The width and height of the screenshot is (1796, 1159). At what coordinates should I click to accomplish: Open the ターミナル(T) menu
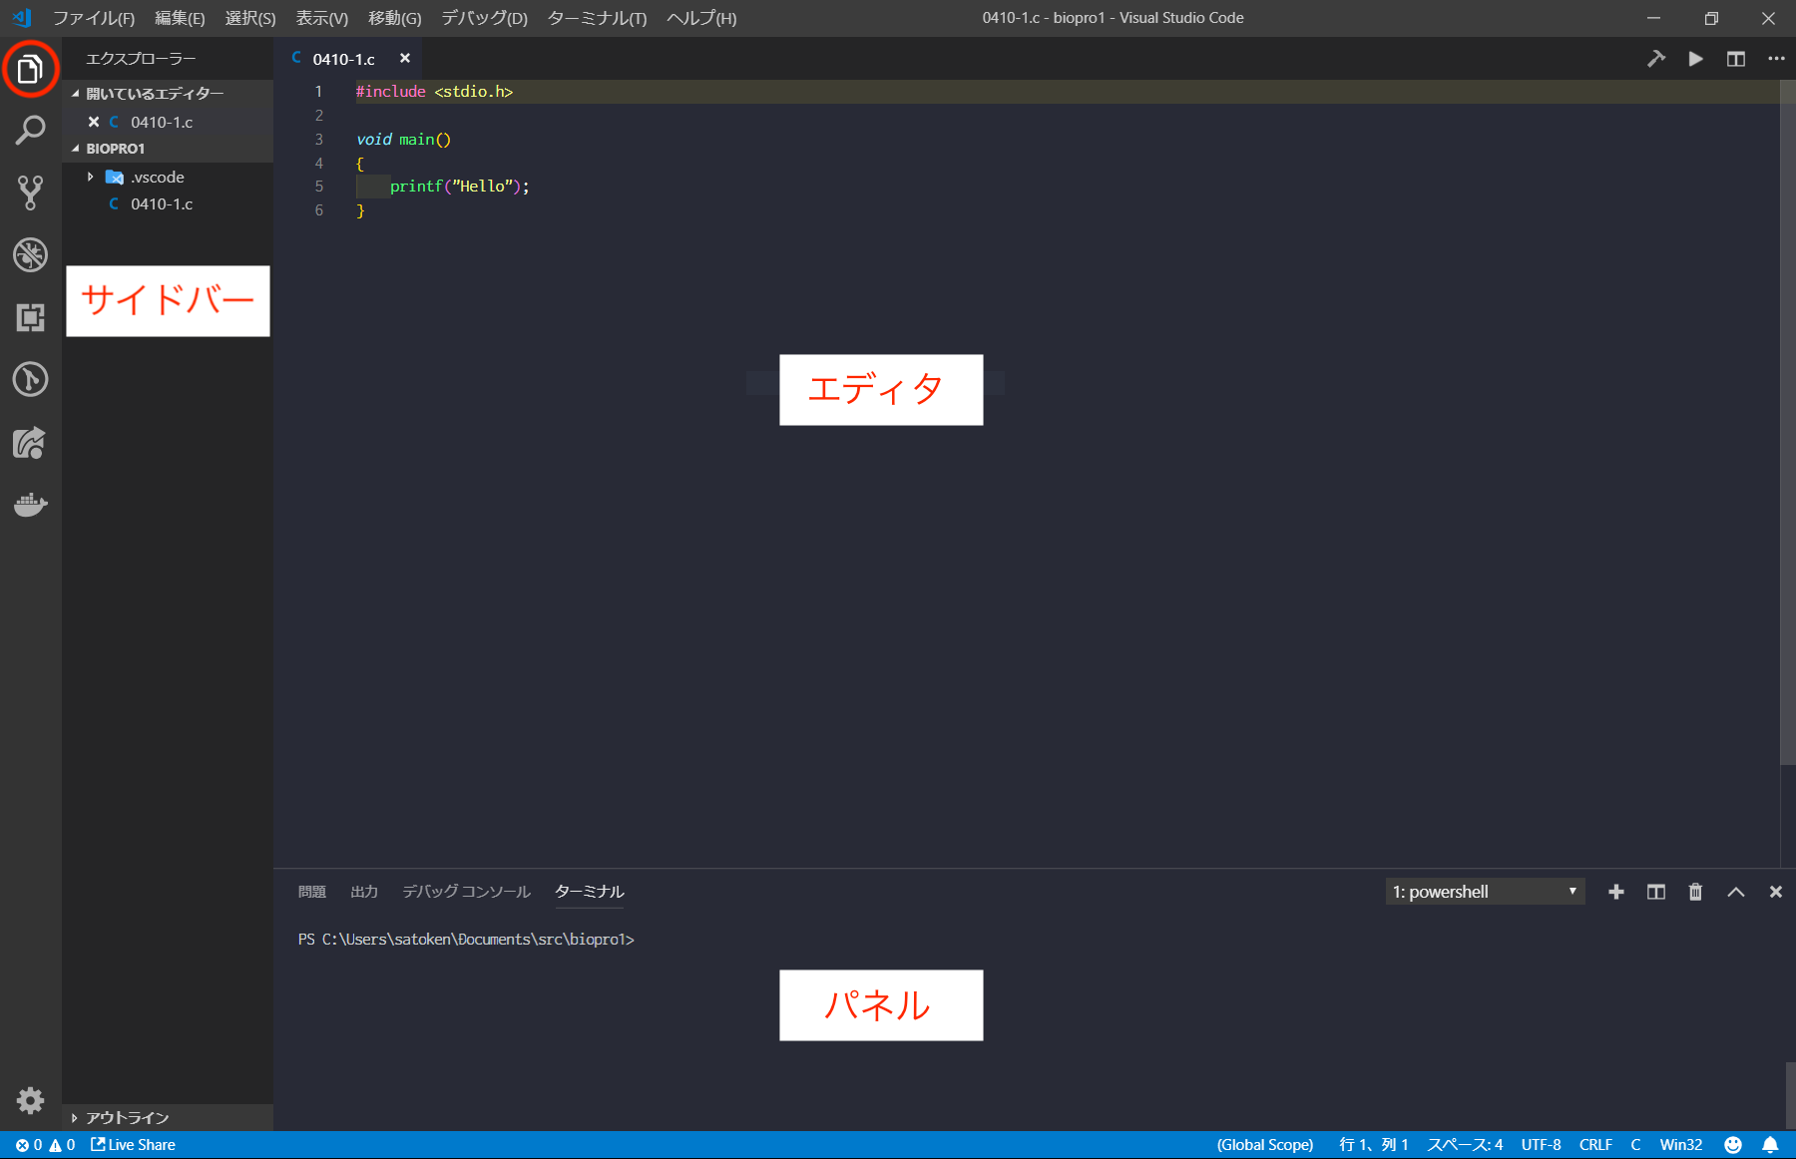[x=597, y=18]
